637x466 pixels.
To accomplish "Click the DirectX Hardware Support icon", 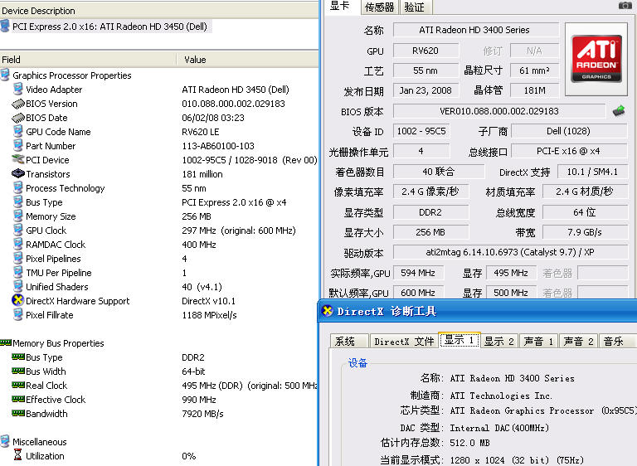I will tap(18, 300).
